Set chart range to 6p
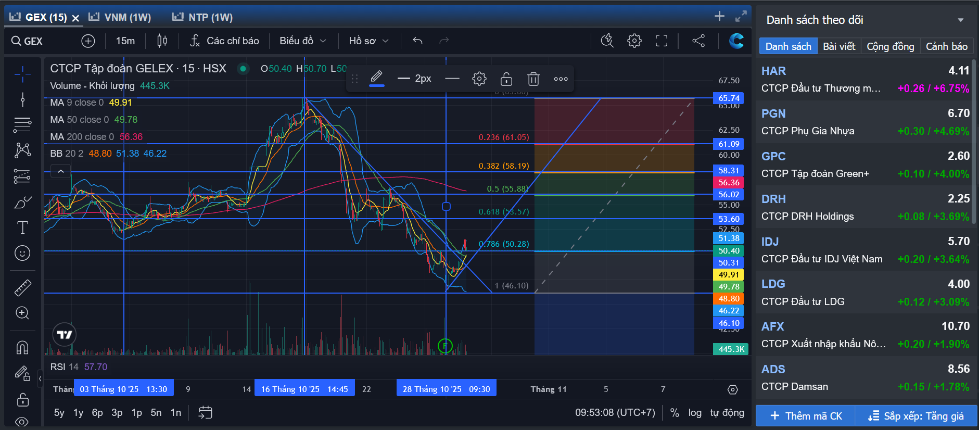This screenshot has width=979, height=430. [97, 413]
